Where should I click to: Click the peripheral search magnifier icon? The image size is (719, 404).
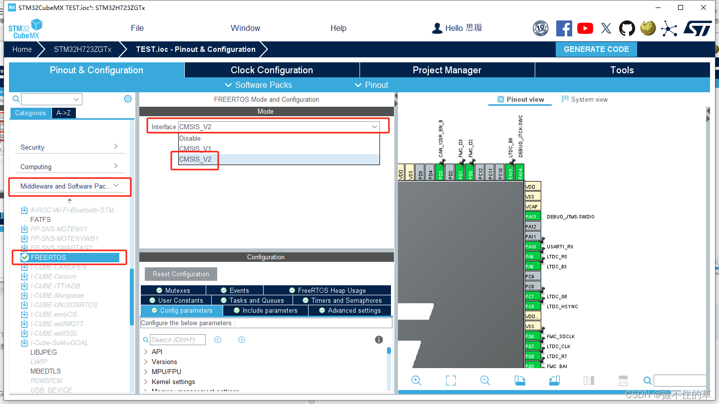click(x=15, y=99)
